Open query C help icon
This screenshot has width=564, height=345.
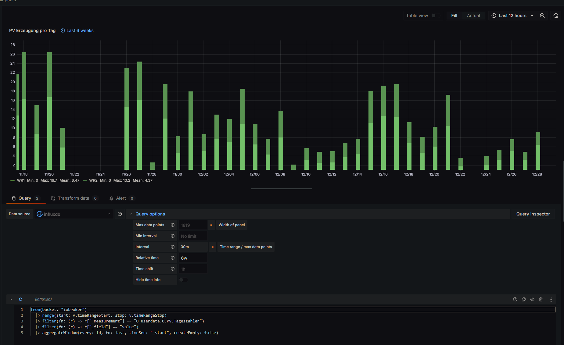pos(515,299)
